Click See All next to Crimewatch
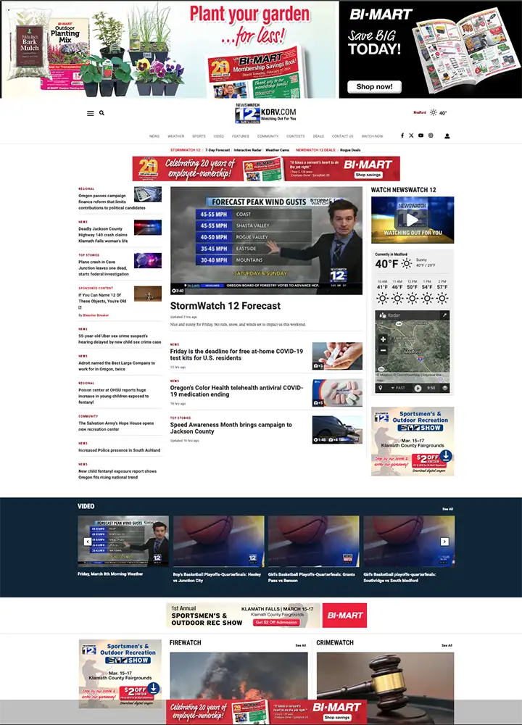 (447, 645)
